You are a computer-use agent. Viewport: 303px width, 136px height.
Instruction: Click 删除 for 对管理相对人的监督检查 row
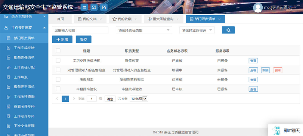click(278, 70)
